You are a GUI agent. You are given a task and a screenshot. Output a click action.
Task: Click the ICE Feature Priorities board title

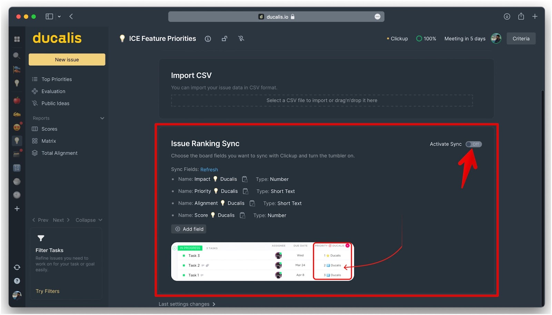tap(162, 39)
